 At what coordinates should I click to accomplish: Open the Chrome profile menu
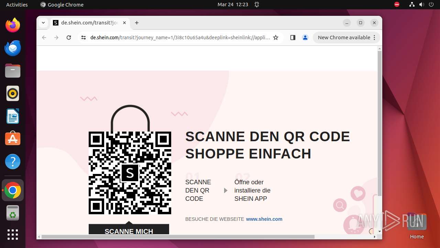tap(305, 38)
